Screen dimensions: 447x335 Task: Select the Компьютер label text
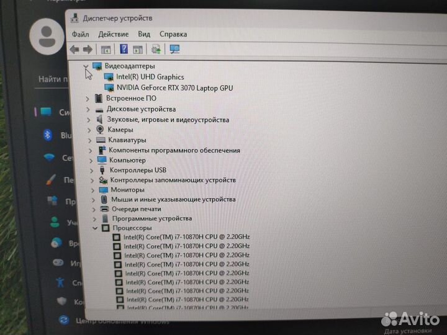click(x=127, y=160)
